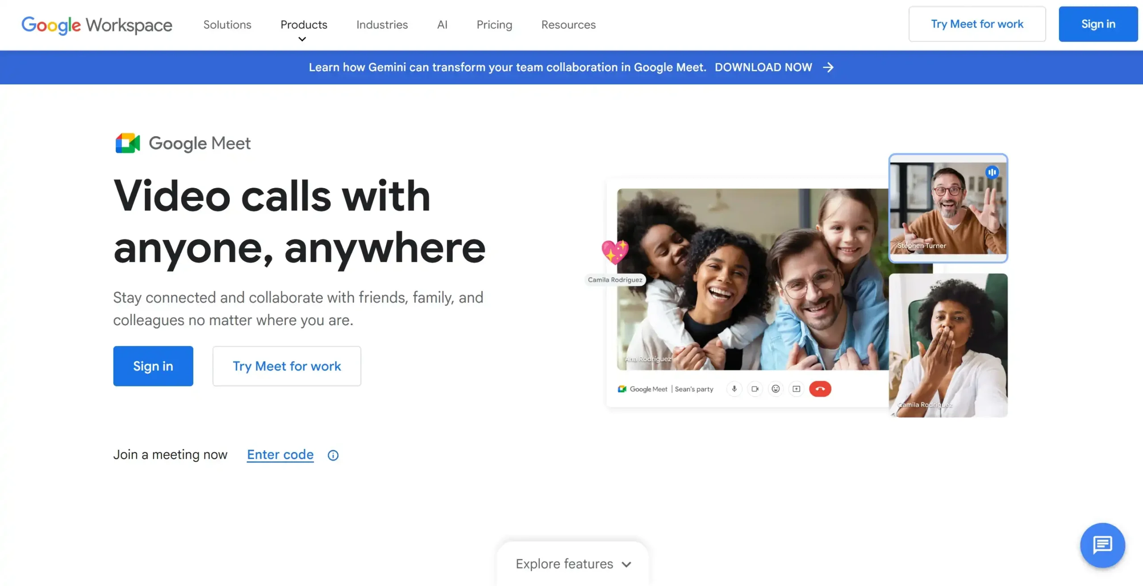Viewport: 1143px width, 586px height.
Task: Click small Google Meet logo in preview bar
Action: 622,389
